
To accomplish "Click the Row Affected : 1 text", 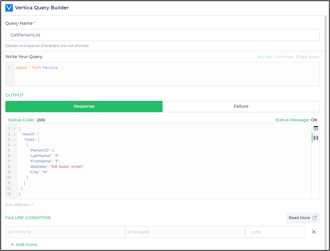I will 20,205.
